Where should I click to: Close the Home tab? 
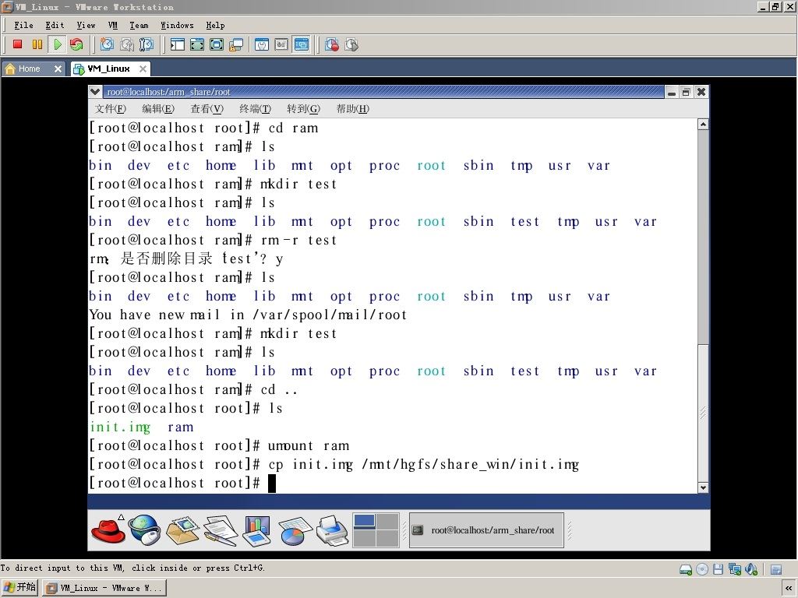tap(58, 69)
